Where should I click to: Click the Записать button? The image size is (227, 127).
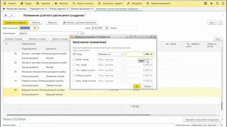click(x=36, y=23)
